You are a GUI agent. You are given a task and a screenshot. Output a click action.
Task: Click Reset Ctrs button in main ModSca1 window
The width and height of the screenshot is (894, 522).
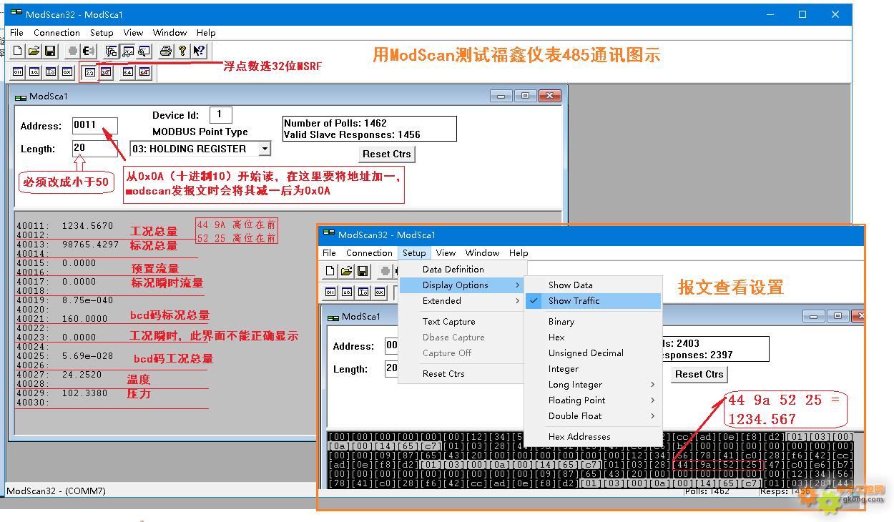387,154
